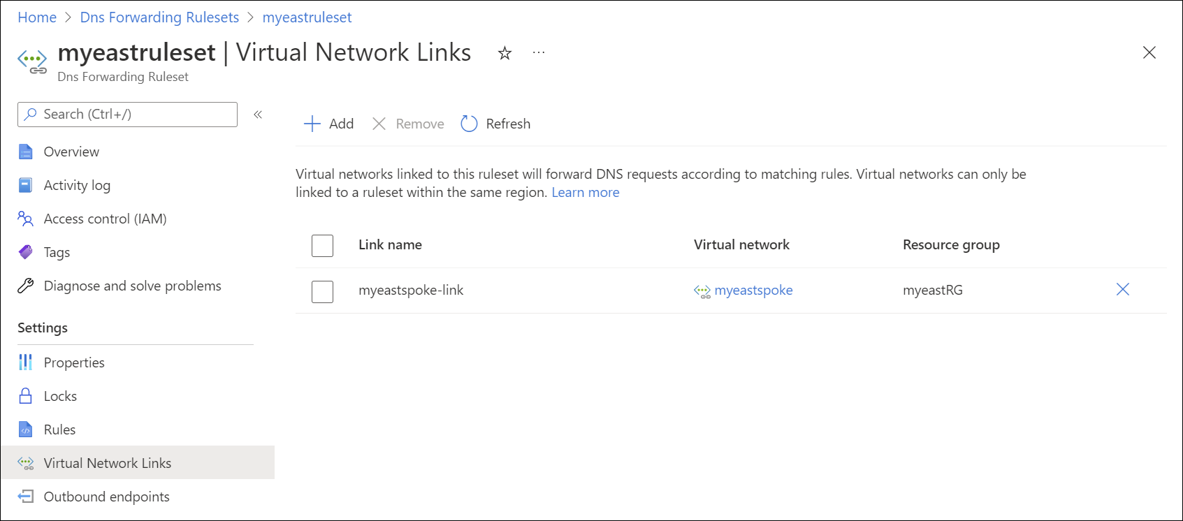The image size is (1183, 521).
Task: Click the Tags purple tag icon
Action: [x=26, y=252]
